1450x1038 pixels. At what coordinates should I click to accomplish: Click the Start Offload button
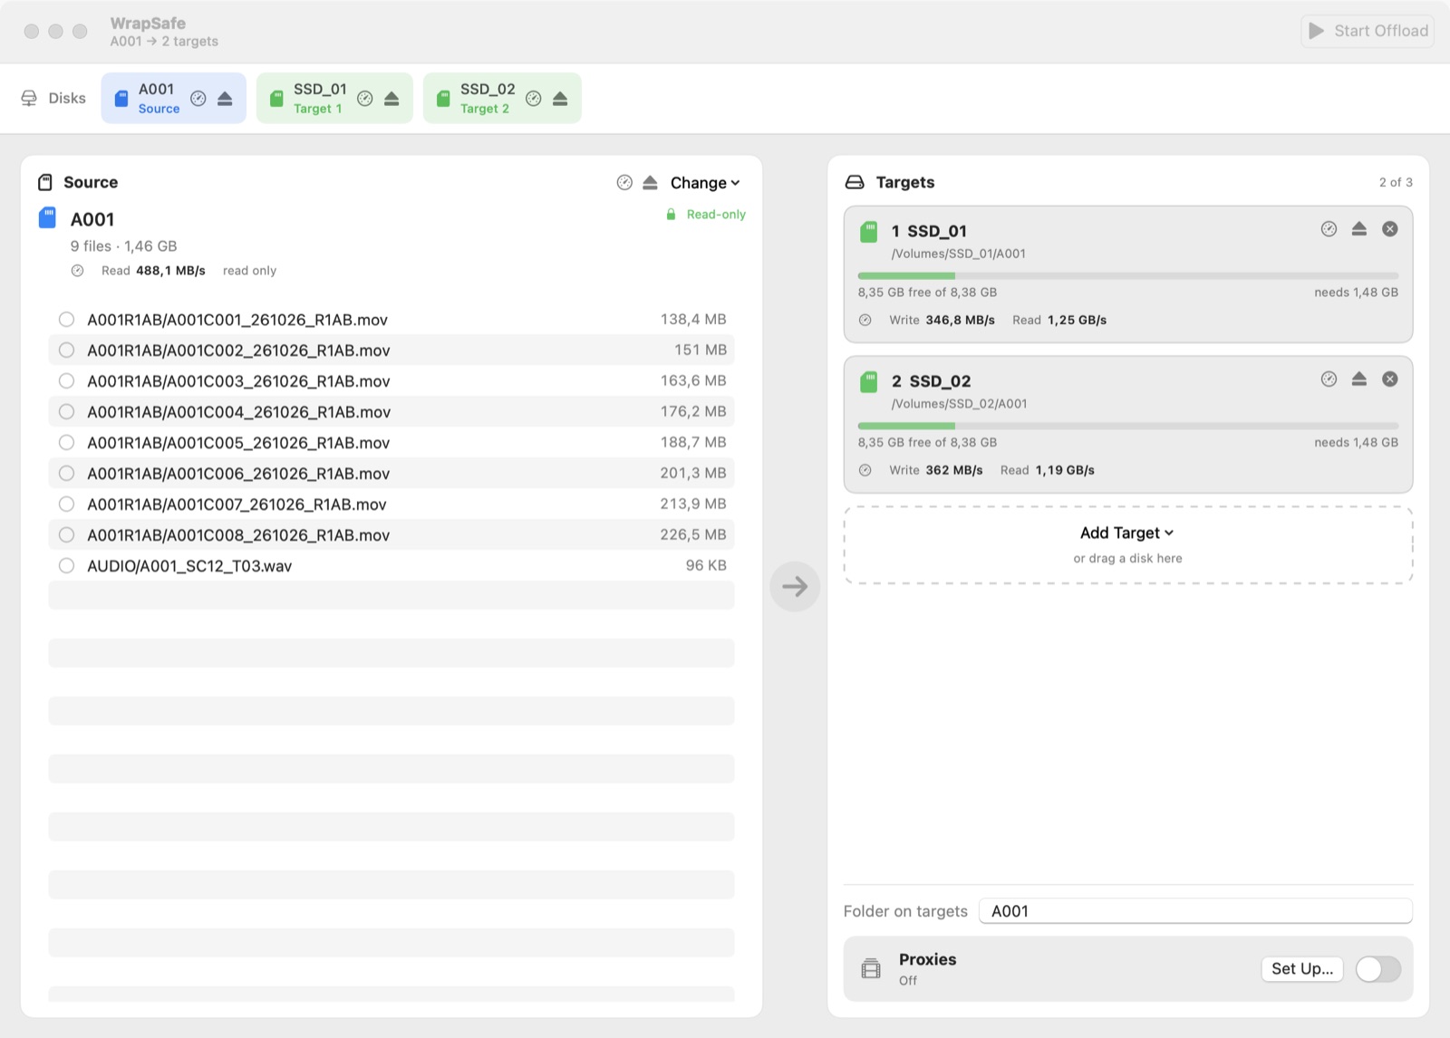pyautogui.click(x=1368, y=31)
